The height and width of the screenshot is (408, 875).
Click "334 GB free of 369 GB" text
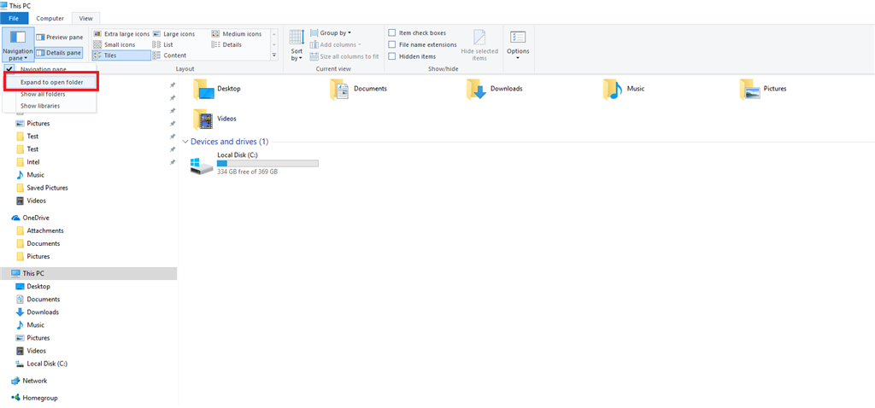(x=247, y=172)
